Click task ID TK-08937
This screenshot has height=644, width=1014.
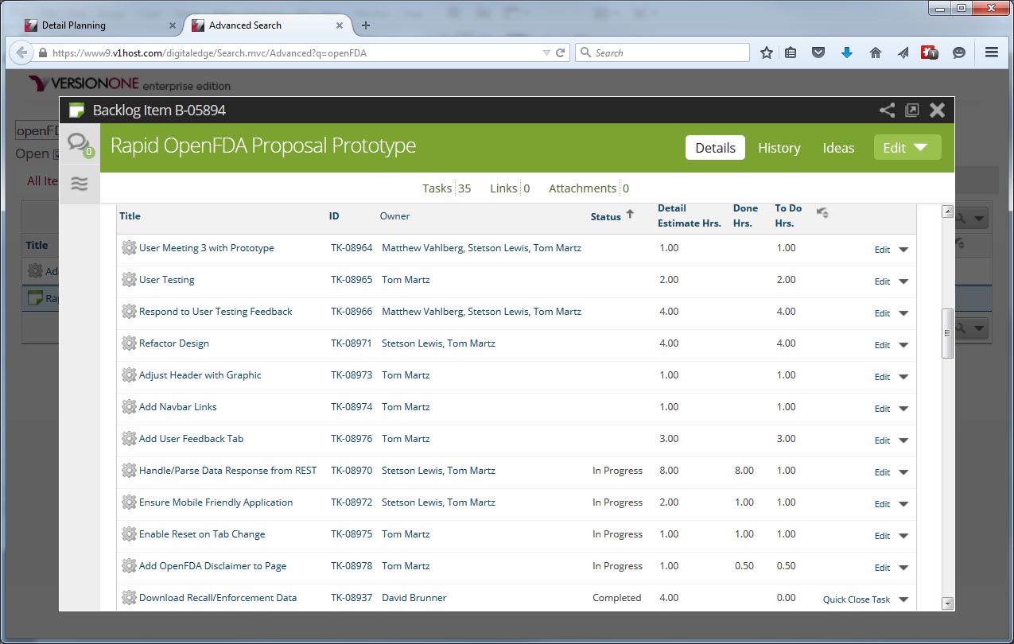click(352, 598)
